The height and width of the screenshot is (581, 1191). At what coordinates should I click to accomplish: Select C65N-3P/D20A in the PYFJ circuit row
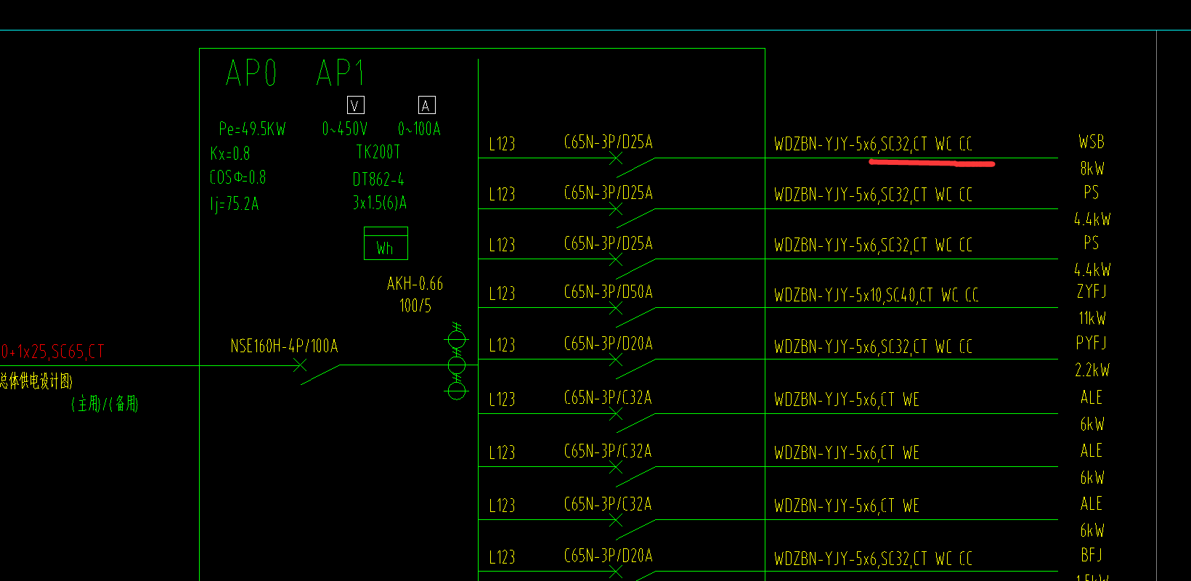(609, 344)
